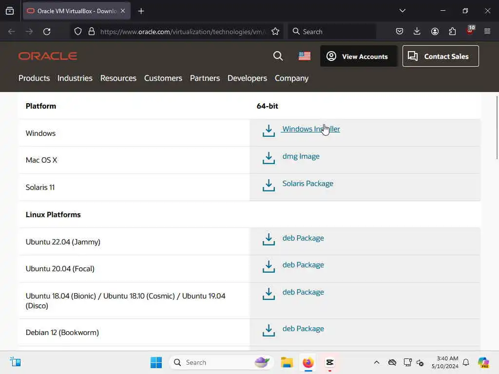Click the page vertical scrollbar

coord(497,127)
